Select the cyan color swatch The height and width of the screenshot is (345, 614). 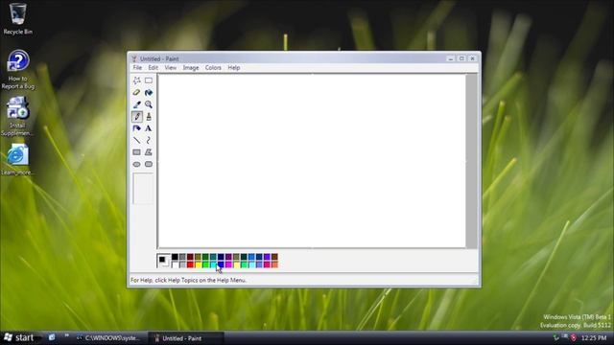coord(213,264)
